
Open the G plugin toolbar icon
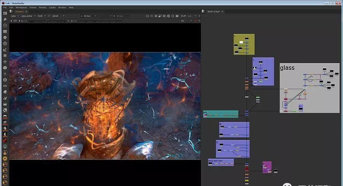coord(5,128)
